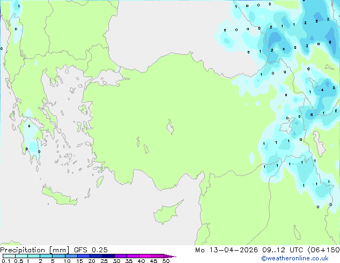Click the legend label '35'
Viewport: 340px width, 263px height.
(129, 261)
